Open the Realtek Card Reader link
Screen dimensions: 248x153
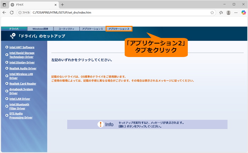click(23, 84)
